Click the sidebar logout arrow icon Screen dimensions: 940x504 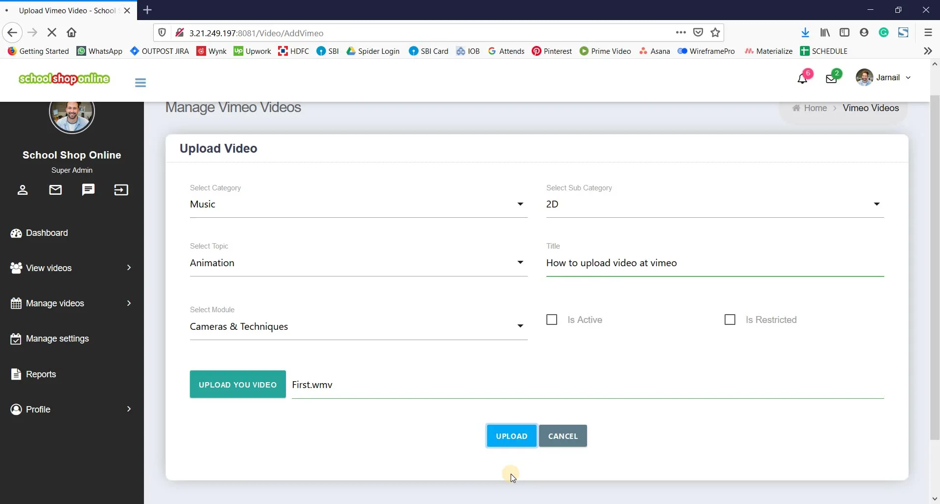pos(121,190)
